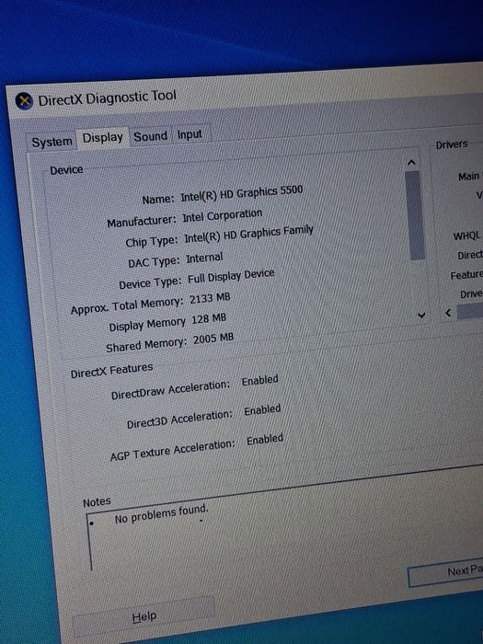This screenshot has width=483, height=644.
Task: Click the Next Page button
Action: [446, 571]
